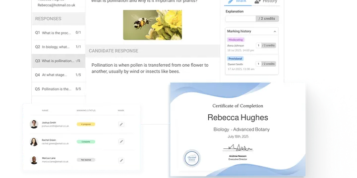
Task: Click the Rebecca@hotmail.co.uk email address
Action: [56, 5]
